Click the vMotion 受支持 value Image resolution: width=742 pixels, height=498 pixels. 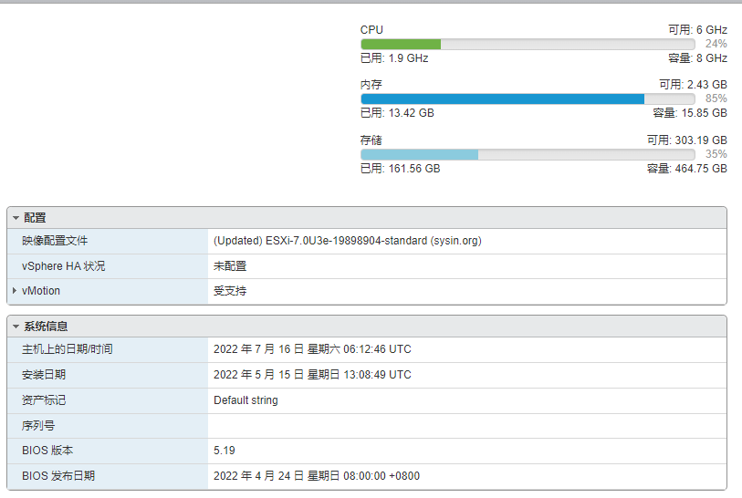click(x=230, y=291)
